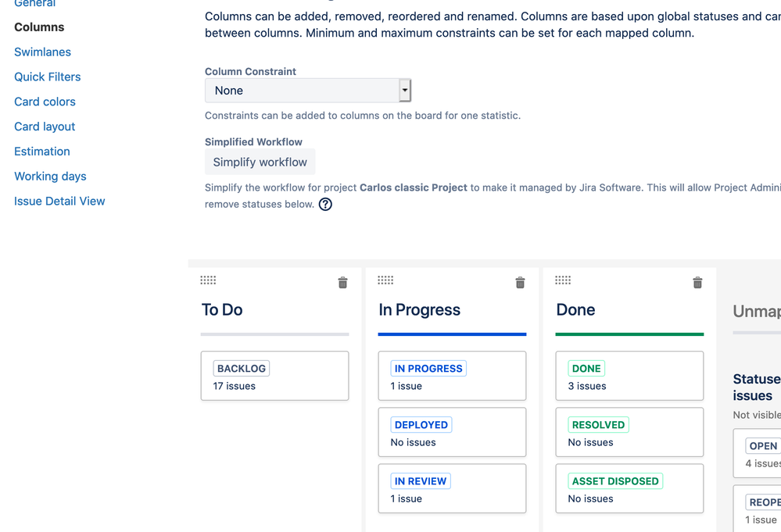Delete the To Do column via trash icon

[342, 283]
